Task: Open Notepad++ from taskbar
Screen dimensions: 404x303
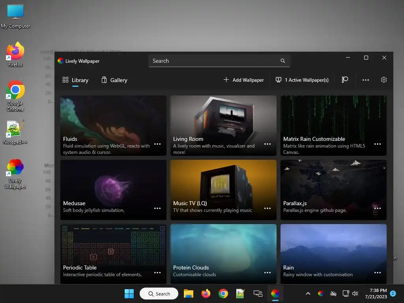Action: [240, 294]
